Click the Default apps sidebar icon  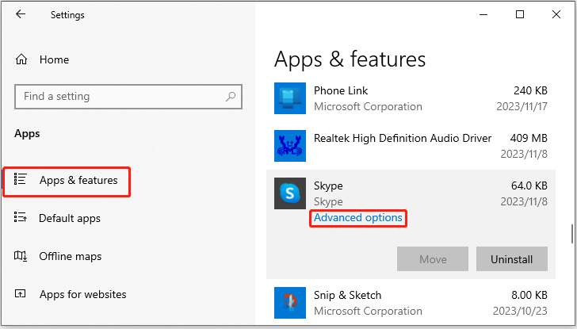coord(21,217)
